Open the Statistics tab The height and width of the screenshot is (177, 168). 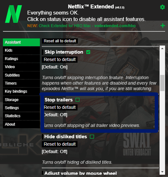(21, 116)
